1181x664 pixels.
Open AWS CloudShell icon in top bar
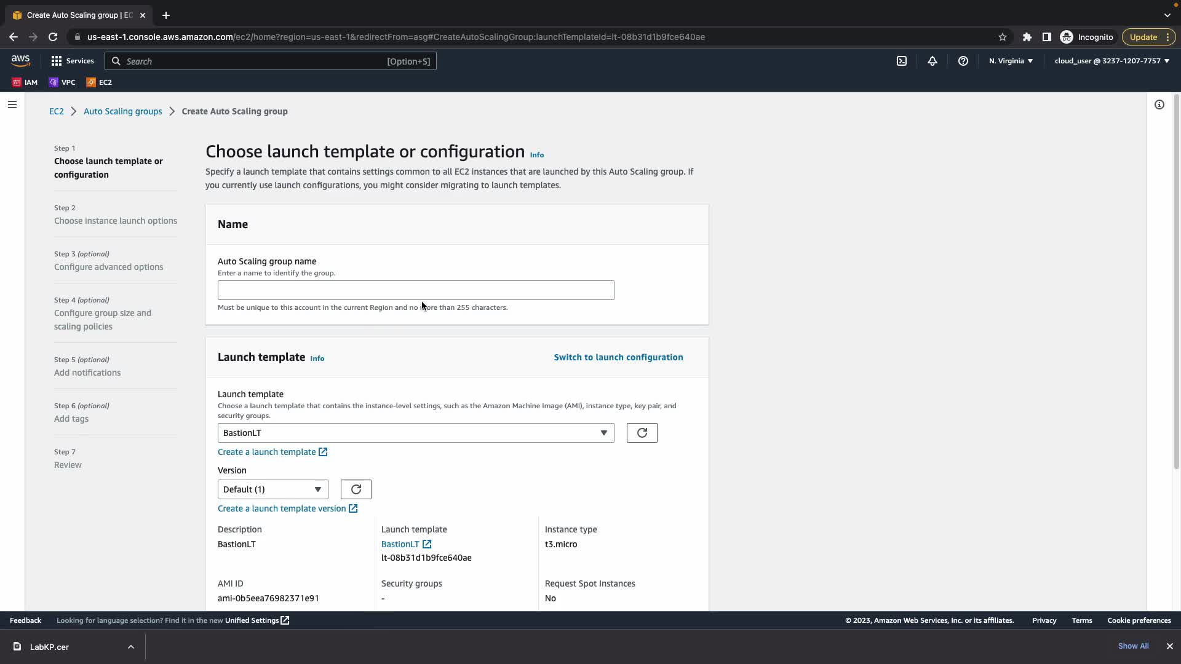click(x=902, y=61)
